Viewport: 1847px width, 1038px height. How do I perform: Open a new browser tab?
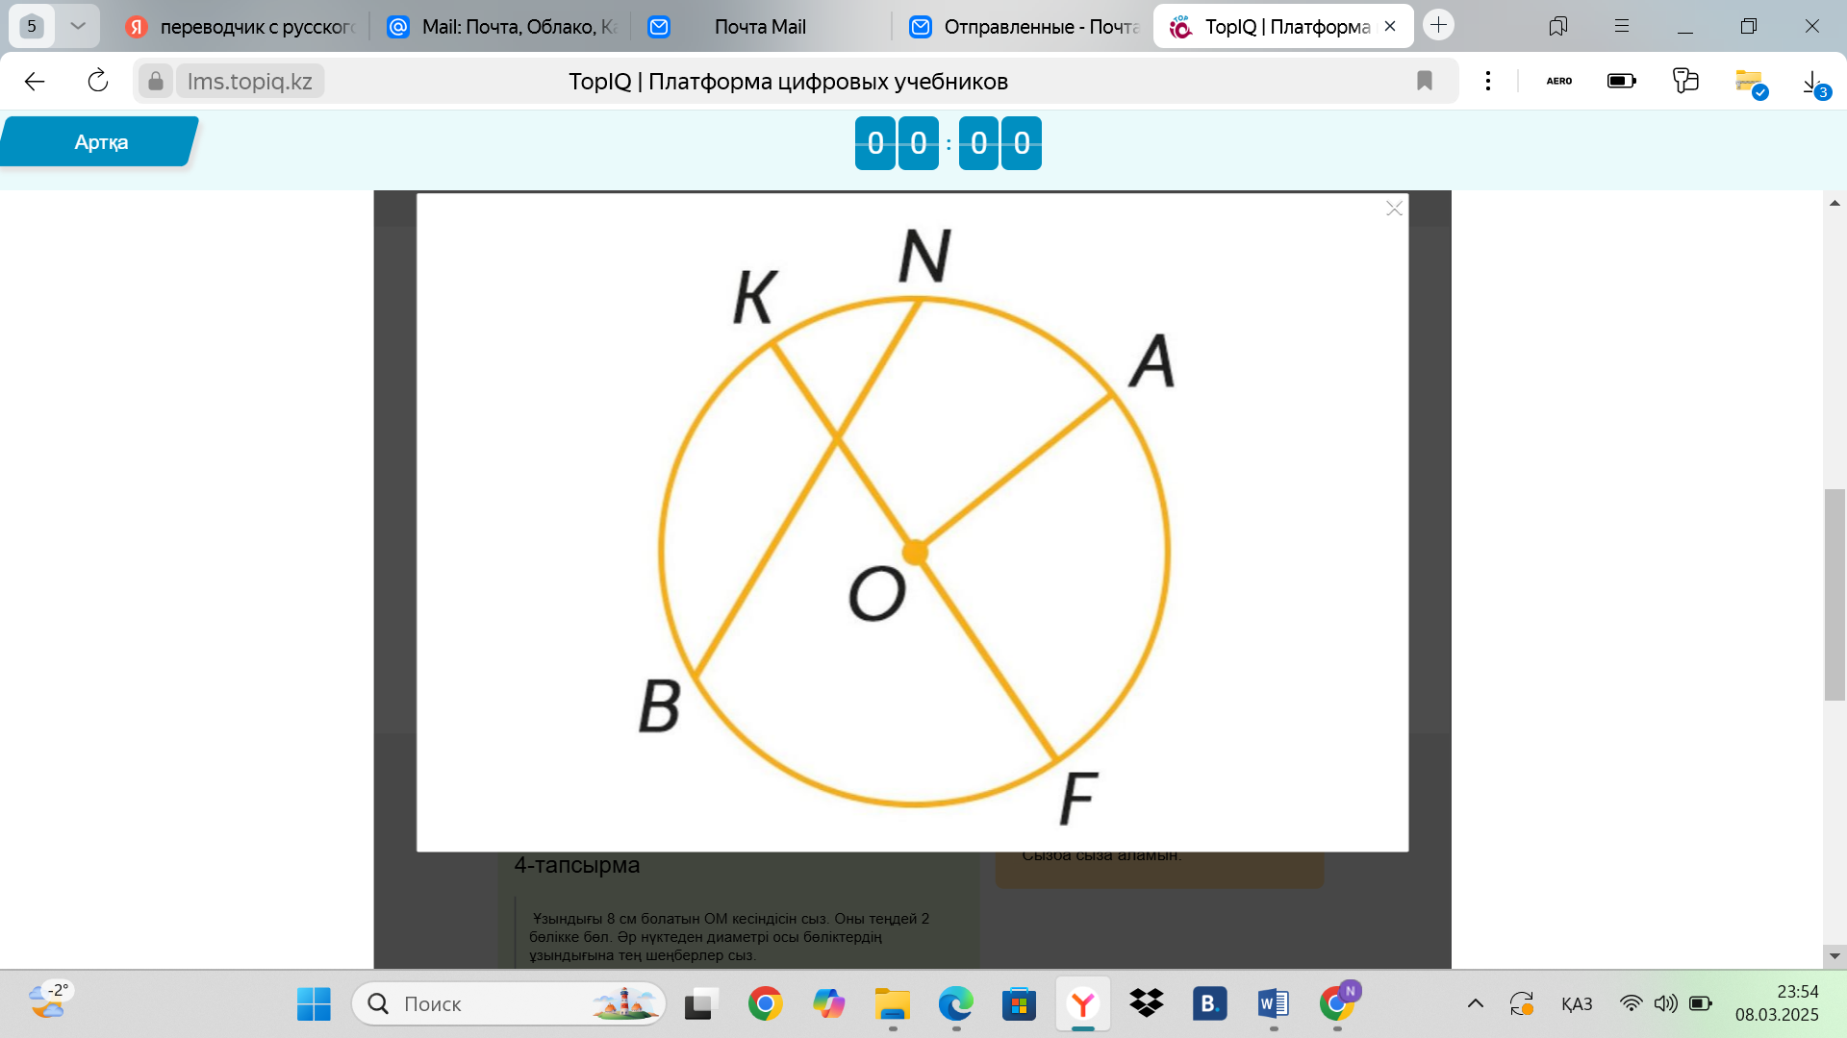[1438, 26]
